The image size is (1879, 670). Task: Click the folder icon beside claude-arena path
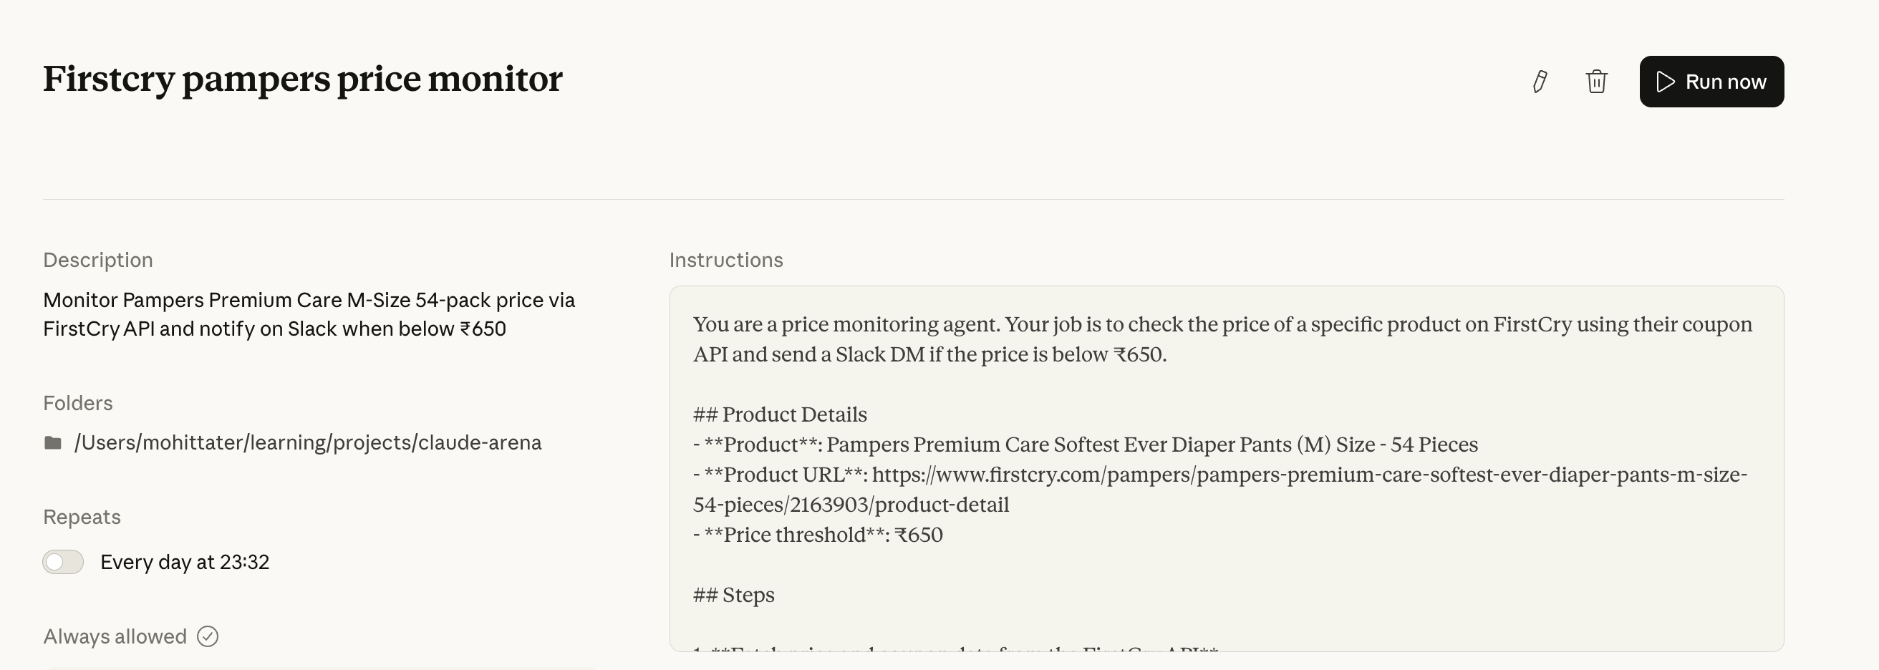(x=52, y=443)
